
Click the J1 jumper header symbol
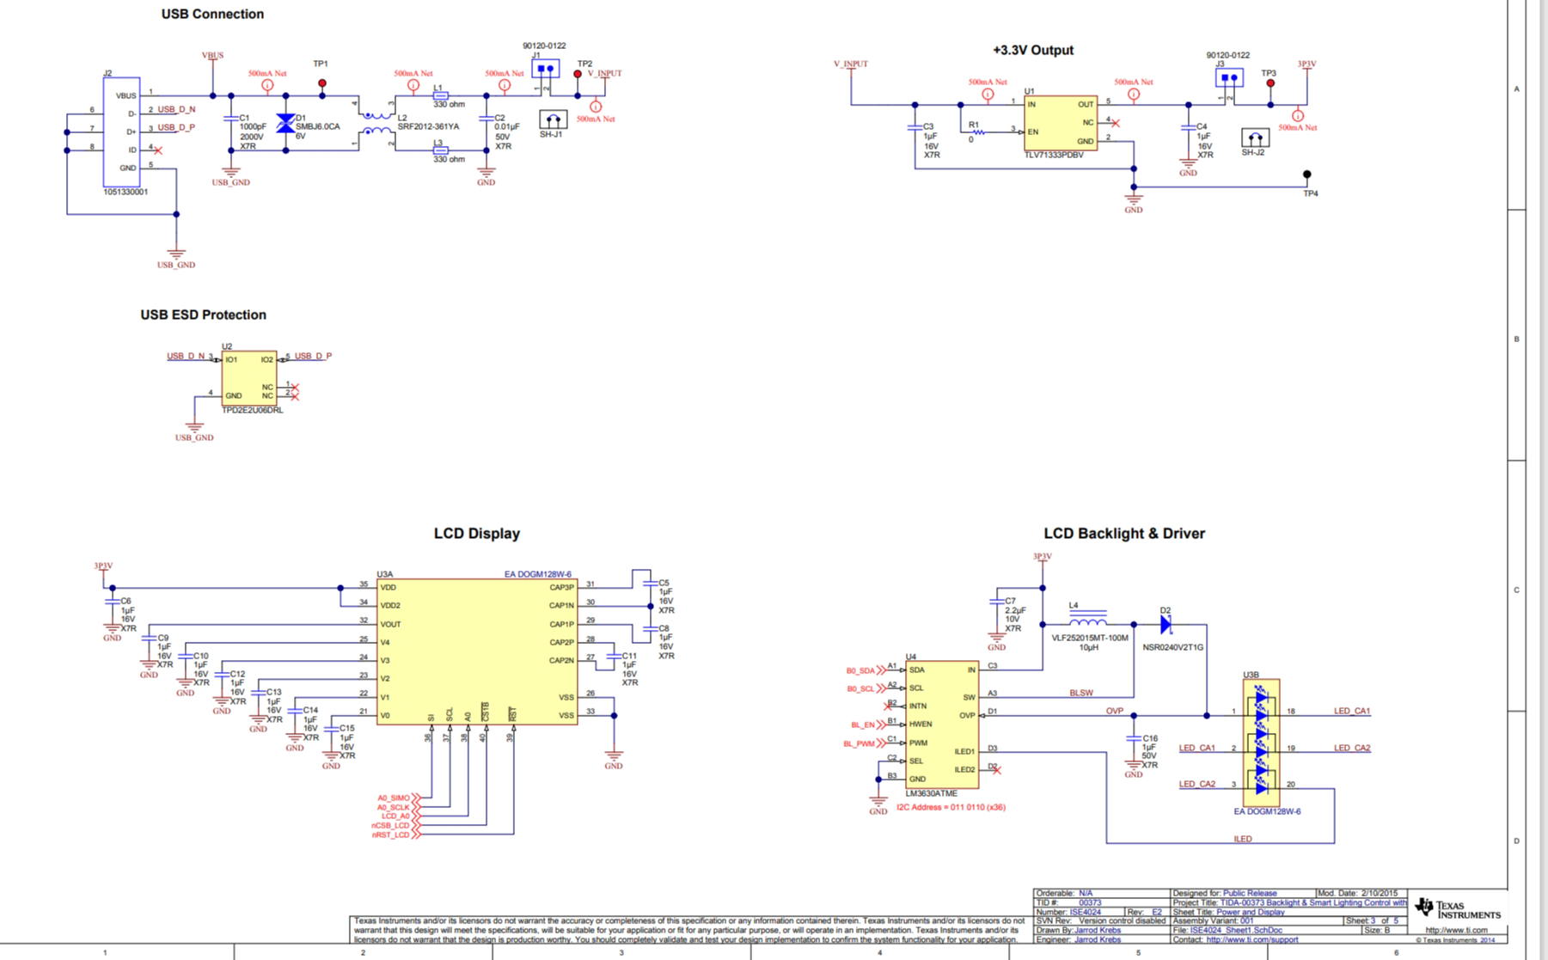click(x=545, y=69)
